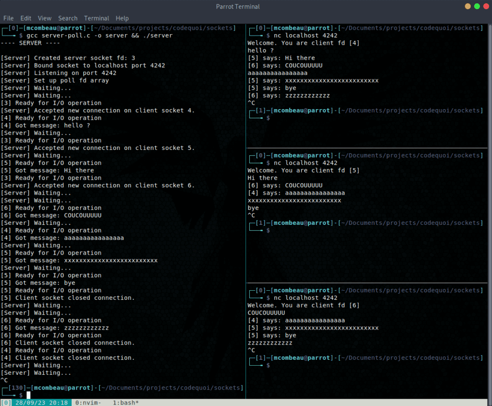Click '[5] says: Hi there' in client 4 pane

[282, 58]
